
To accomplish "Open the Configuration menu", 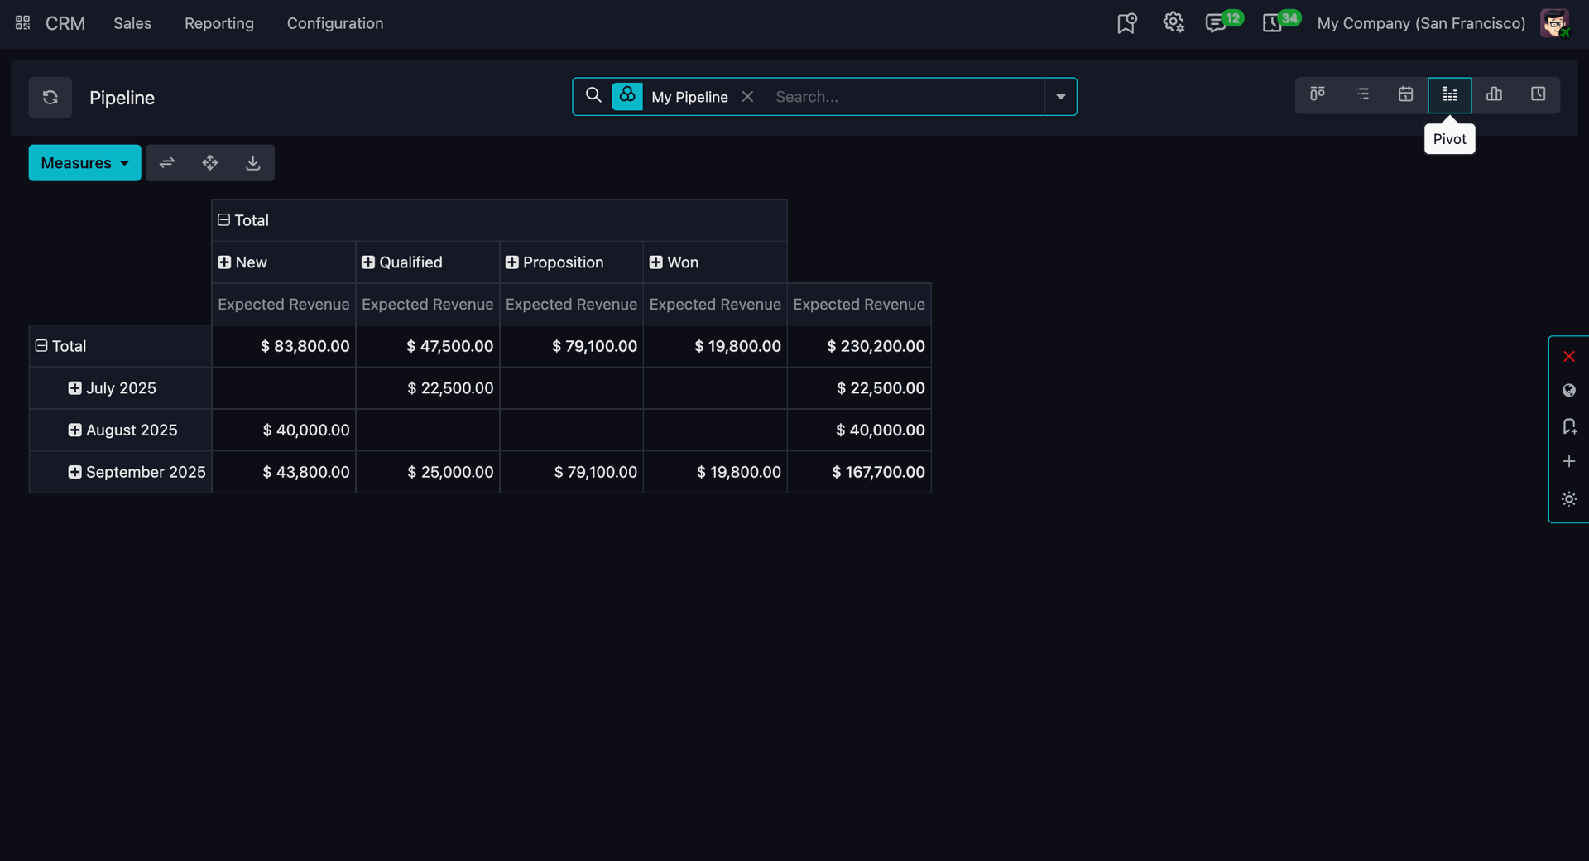I will pyautogui.click(x=335, y=23).
